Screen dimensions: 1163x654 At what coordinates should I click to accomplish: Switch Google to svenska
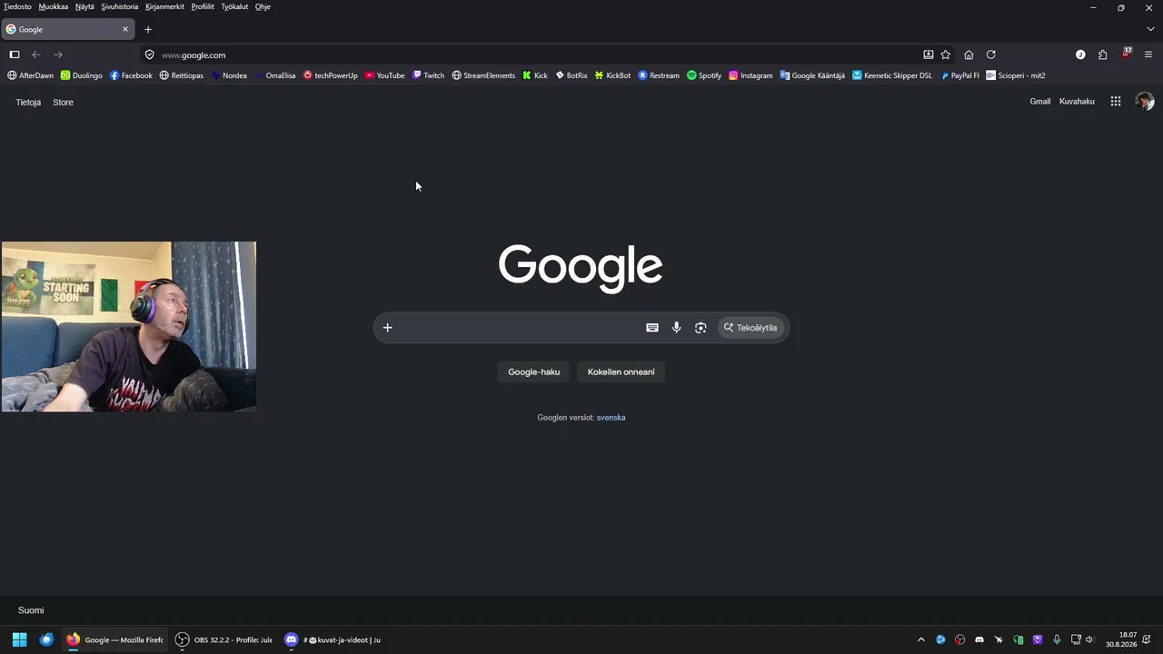(x=611, y=418)
